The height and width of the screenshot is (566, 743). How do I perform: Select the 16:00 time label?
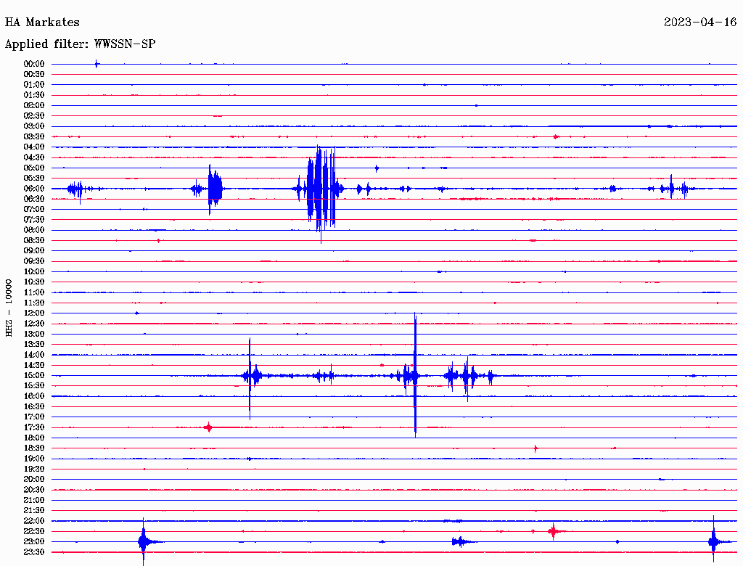[34, 396]
